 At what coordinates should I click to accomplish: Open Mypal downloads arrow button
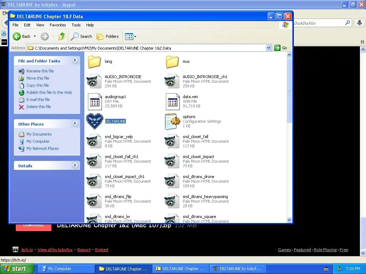click(x=360, y=23)
